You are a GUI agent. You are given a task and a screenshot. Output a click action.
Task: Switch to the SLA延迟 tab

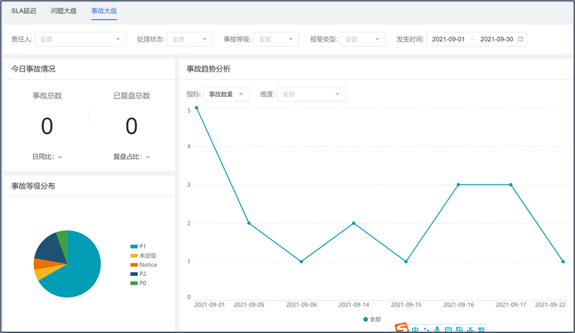tap(24, 11)
